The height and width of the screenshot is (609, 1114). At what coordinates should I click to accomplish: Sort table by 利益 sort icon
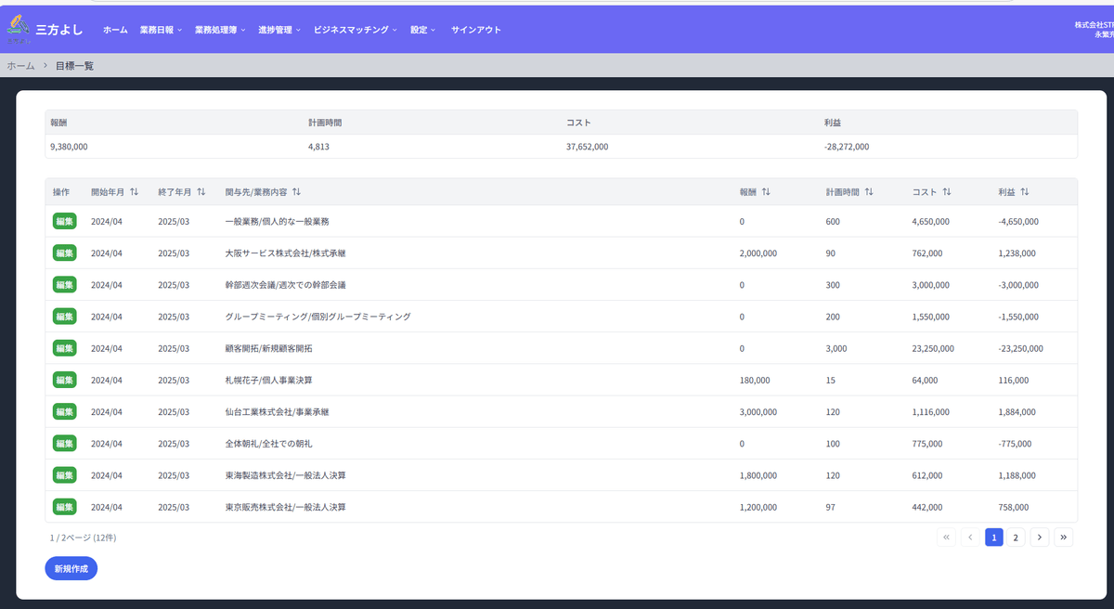click(x=1025, y=192)
